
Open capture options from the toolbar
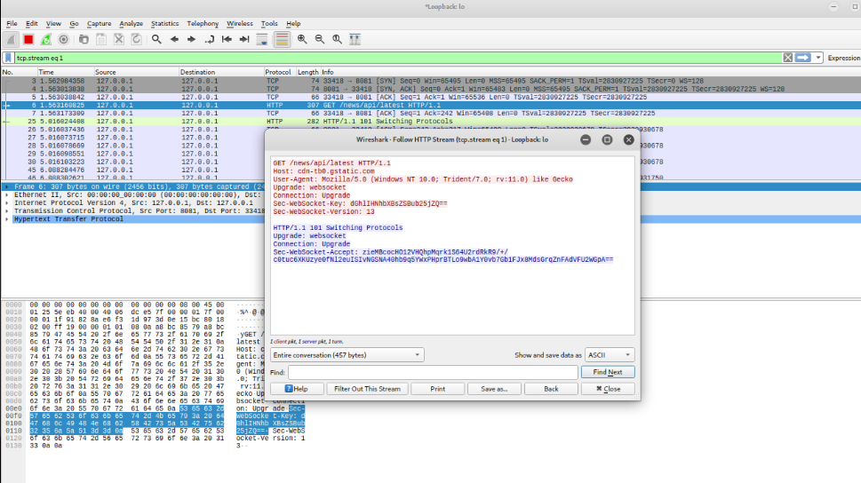(x=63, y=39)
